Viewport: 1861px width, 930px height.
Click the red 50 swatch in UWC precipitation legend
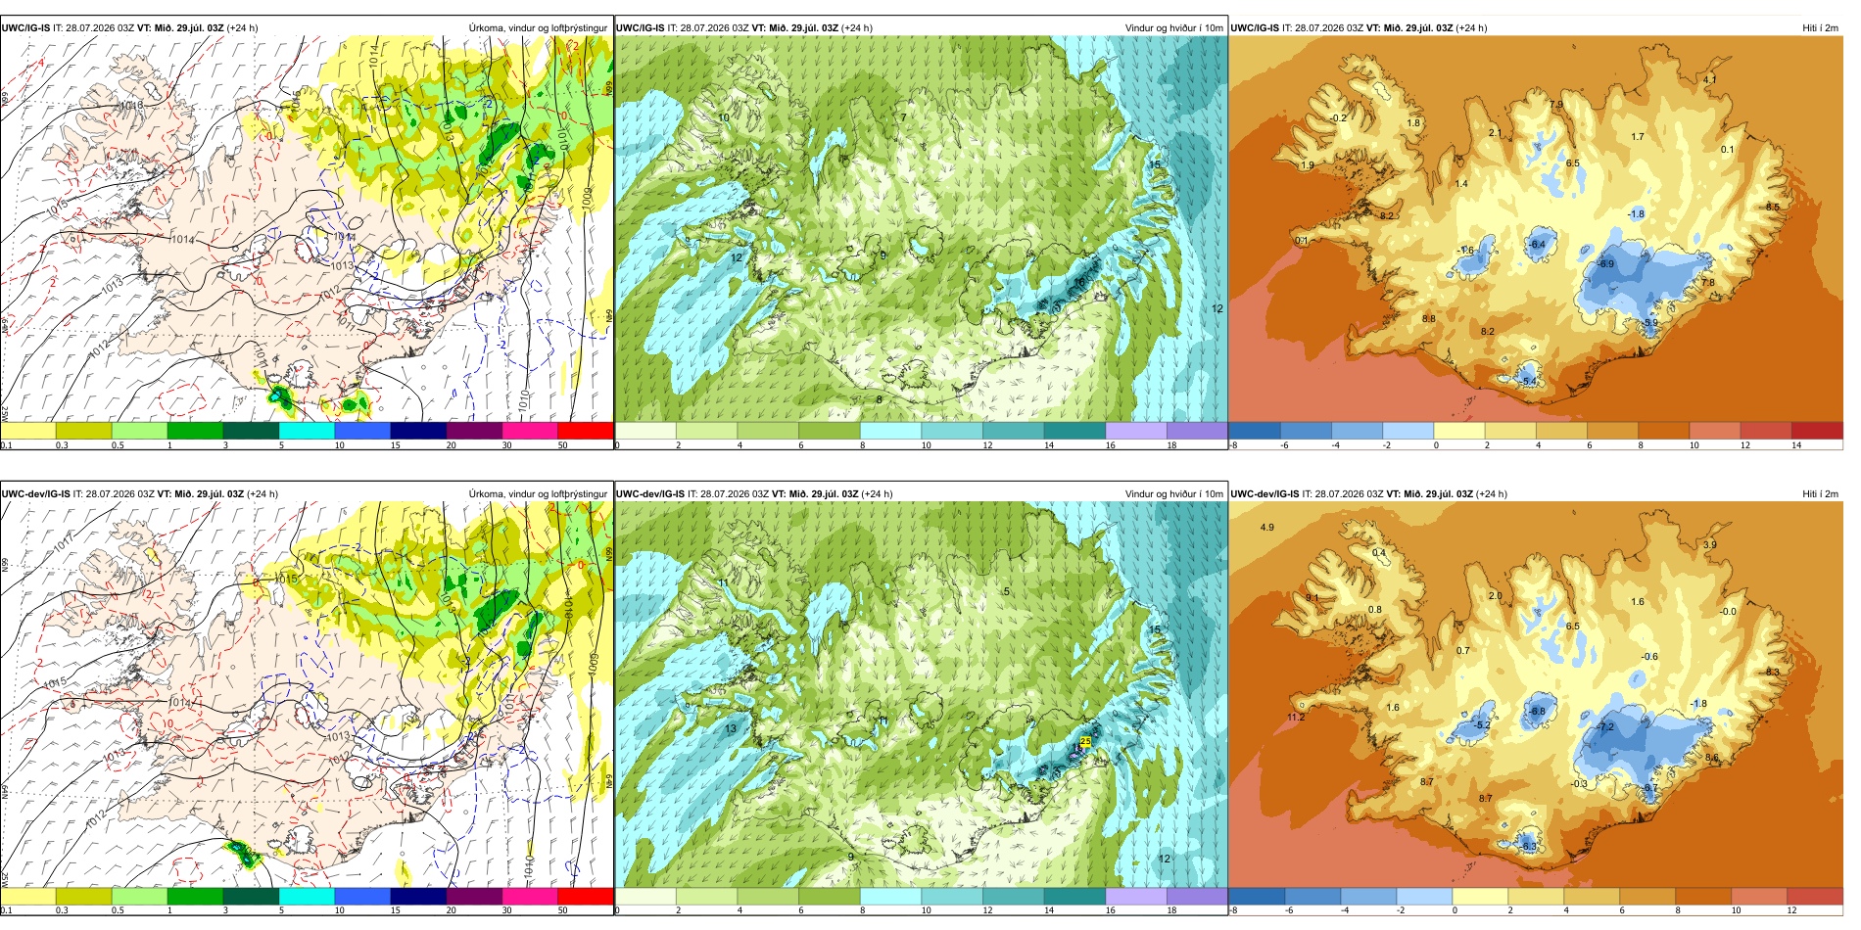pyautogui.click(x=585, y=430)
